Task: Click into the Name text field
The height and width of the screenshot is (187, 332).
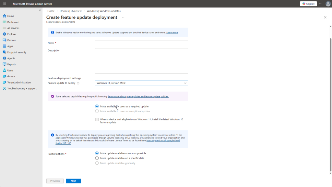Action: pos(141,43)
